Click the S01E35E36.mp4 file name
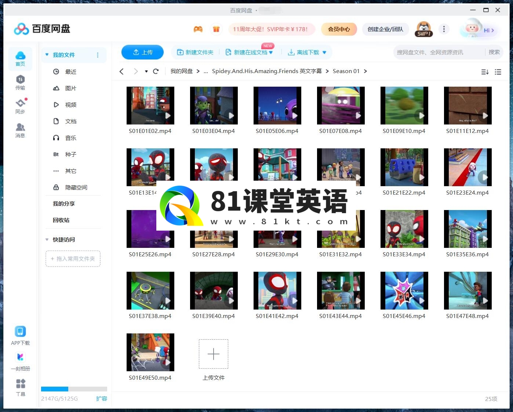This screenshot has width=513, height=412. 467,254
